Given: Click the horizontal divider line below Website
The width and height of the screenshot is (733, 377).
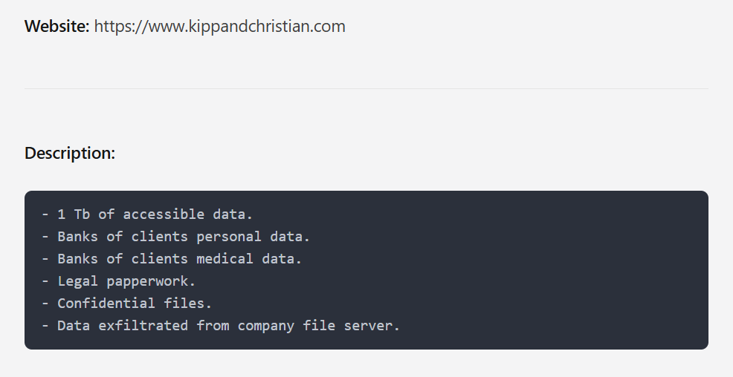Looking at the screenshot, I should coord(366,89).
